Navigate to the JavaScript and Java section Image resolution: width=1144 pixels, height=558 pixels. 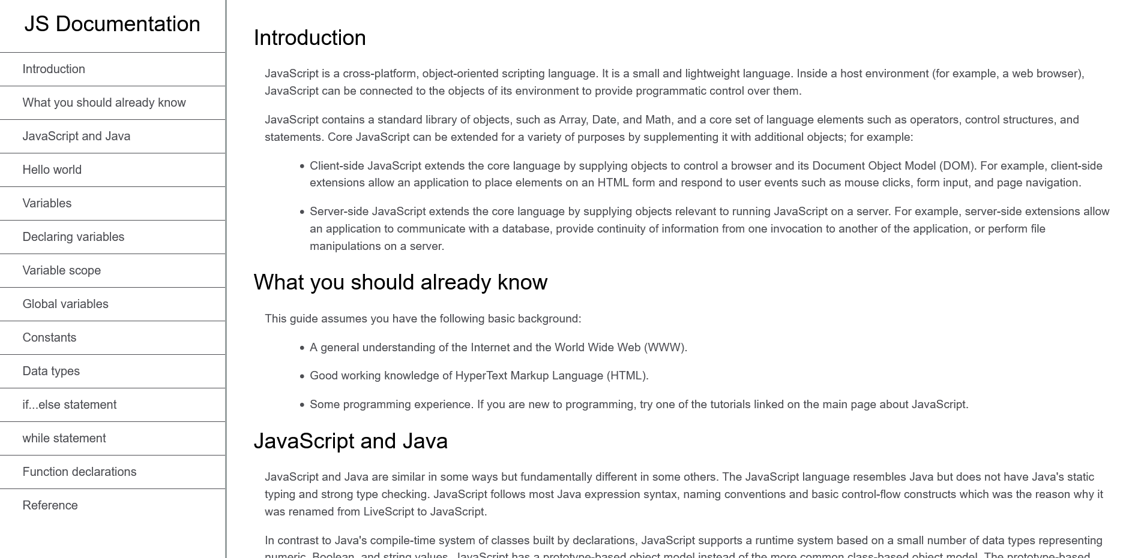coord(76,136)
